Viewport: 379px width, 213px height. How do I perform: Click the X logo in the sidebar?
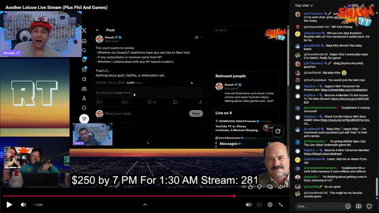tap(84, 30)
